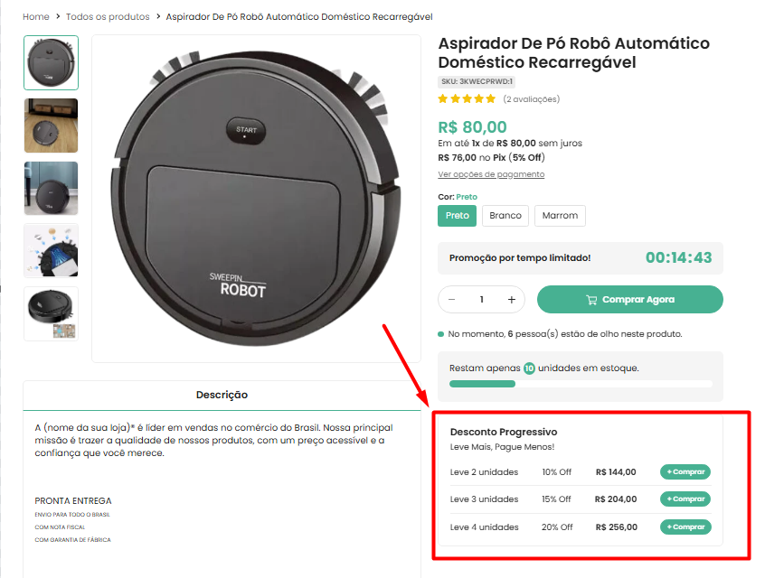Choose the Branco color option
Image resolution: width=765 pixels, height=578 pixels.
(x=505, y=216)
